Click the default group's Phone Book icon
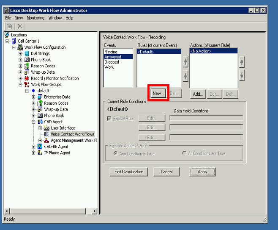Viewport: 278px width, 230px height. (40, 116)
